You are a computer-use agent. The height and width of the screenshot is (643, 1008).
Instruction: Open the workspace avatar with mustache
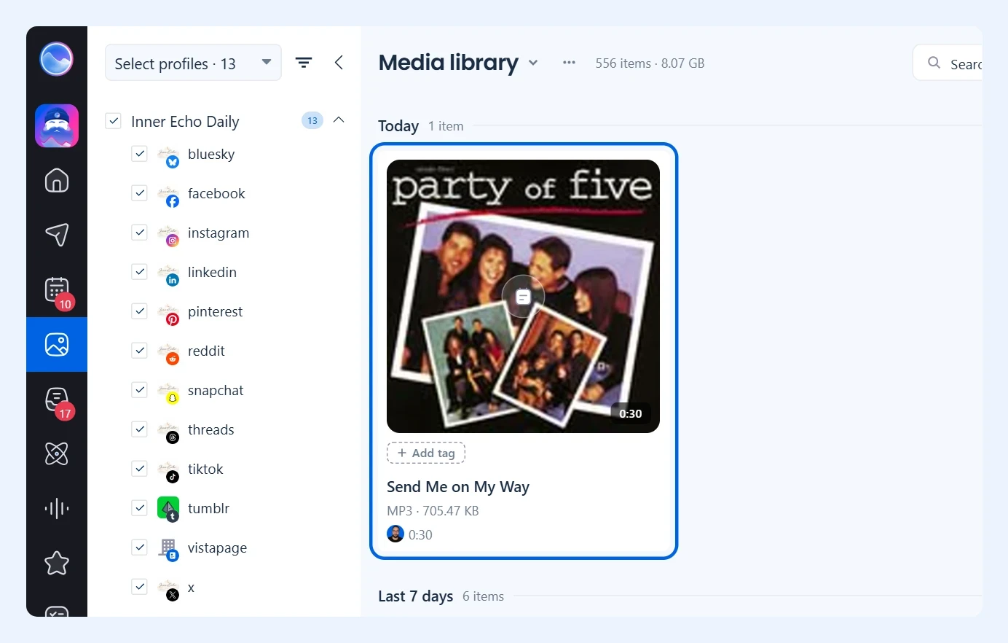coord(57,125)
